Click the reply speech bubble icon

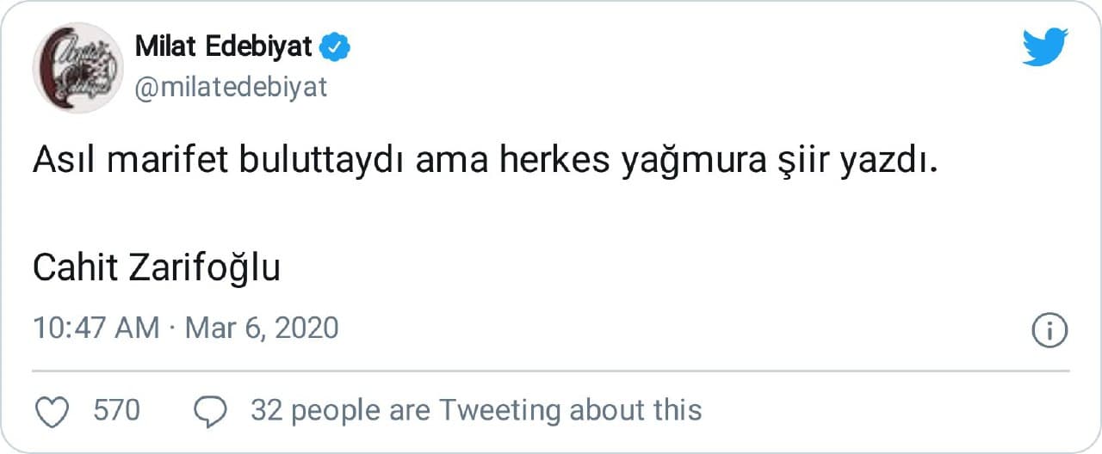pyautogui.click(x=210, y=412)
